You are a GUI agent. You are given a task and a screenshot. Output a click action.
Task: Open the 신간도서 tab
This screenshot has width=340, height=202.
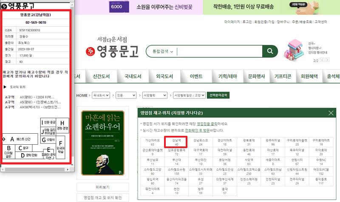[101, 76]
